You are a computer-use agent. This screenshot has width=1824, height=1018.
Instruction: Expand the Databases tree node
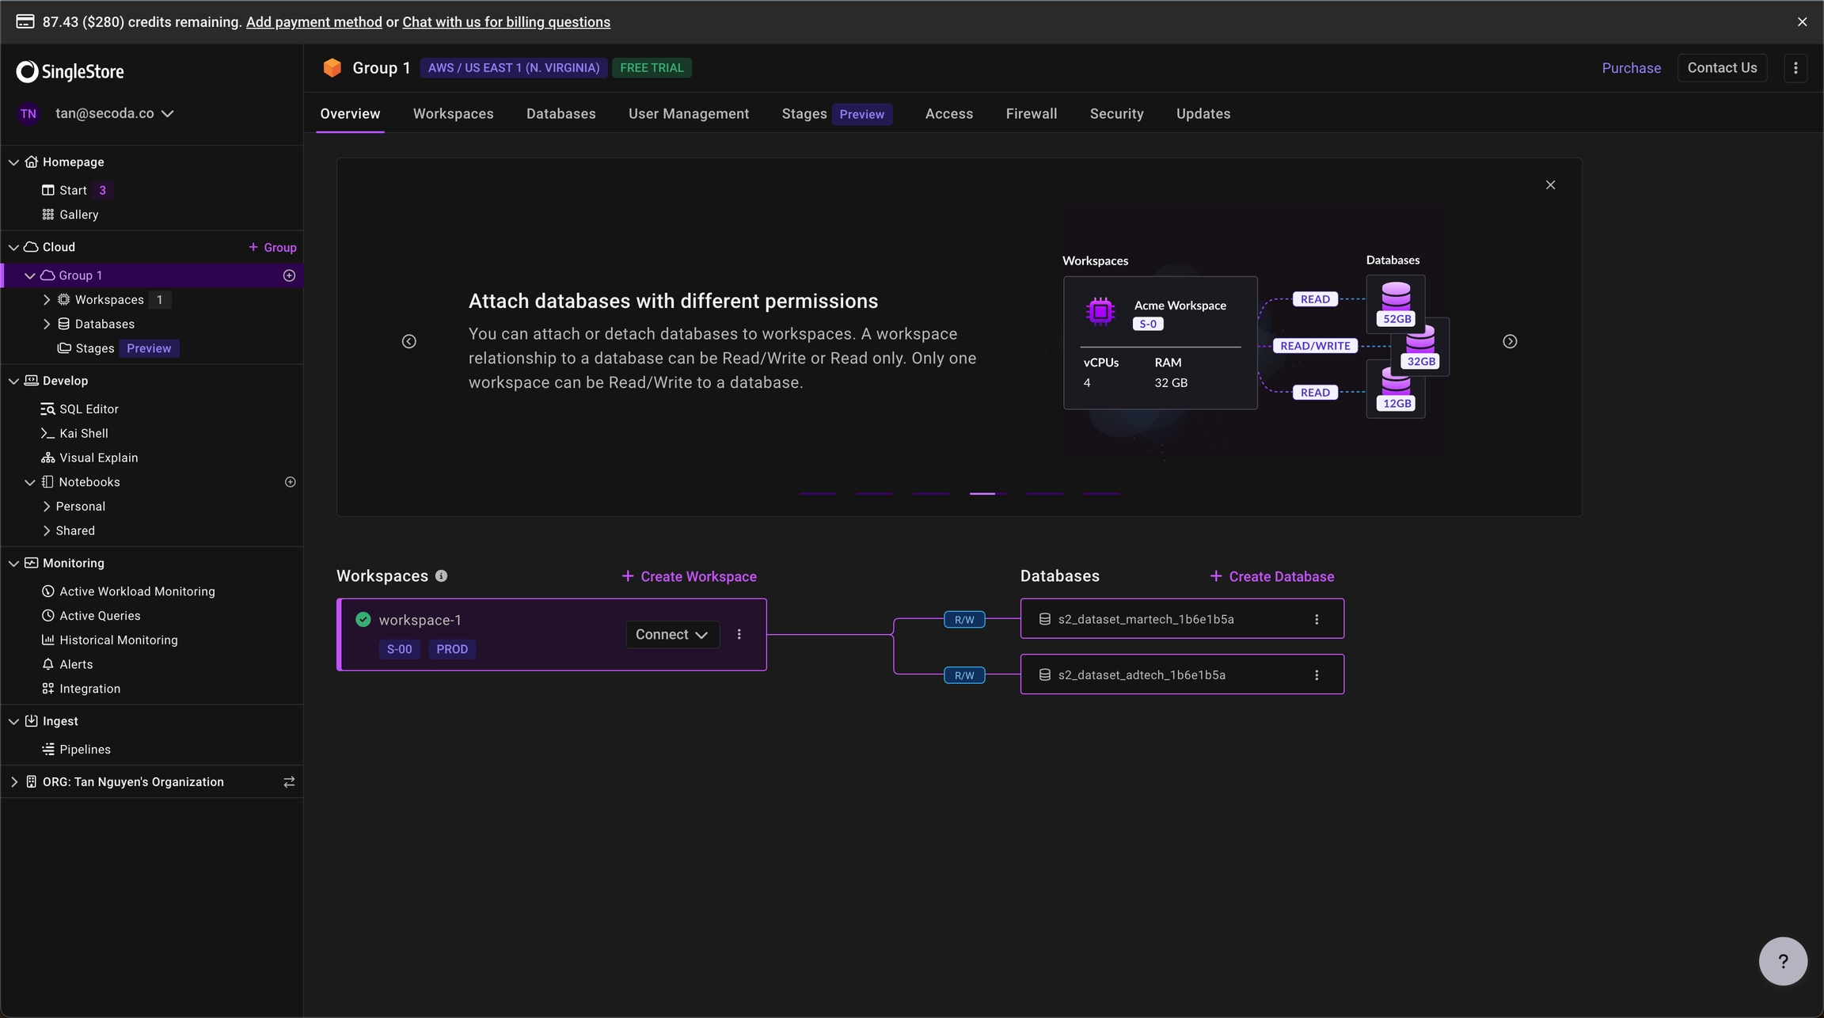tap(46, 325)
